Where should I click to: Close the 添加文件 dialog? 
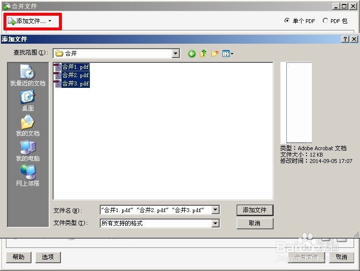[x=354, y=39]
